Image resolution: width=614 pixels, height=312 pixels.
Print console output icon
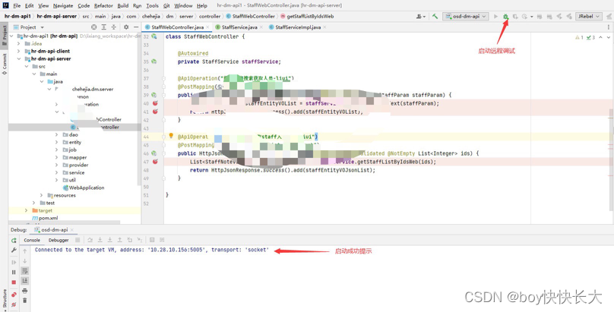24,291
